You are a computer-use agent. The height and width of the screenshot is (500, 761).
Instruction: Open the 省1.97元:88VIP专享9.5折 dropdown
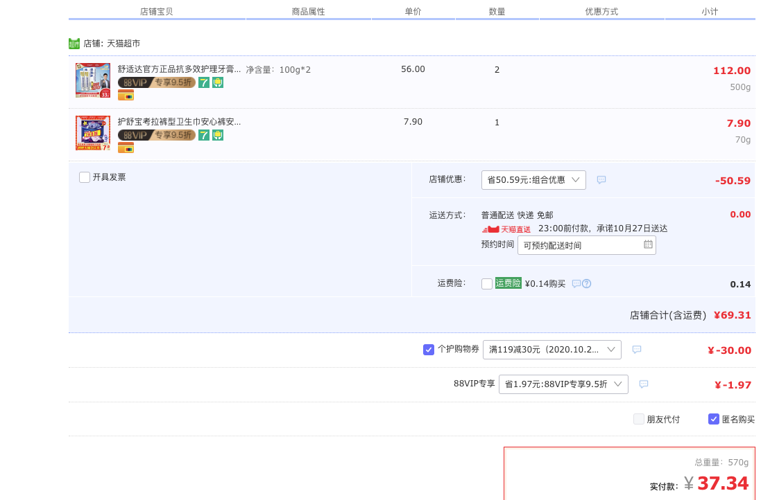tap(563, 384)
